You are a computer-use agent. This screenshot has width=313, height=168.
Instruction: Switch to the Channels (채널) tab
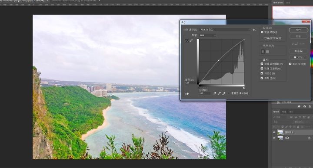point(284,112)
